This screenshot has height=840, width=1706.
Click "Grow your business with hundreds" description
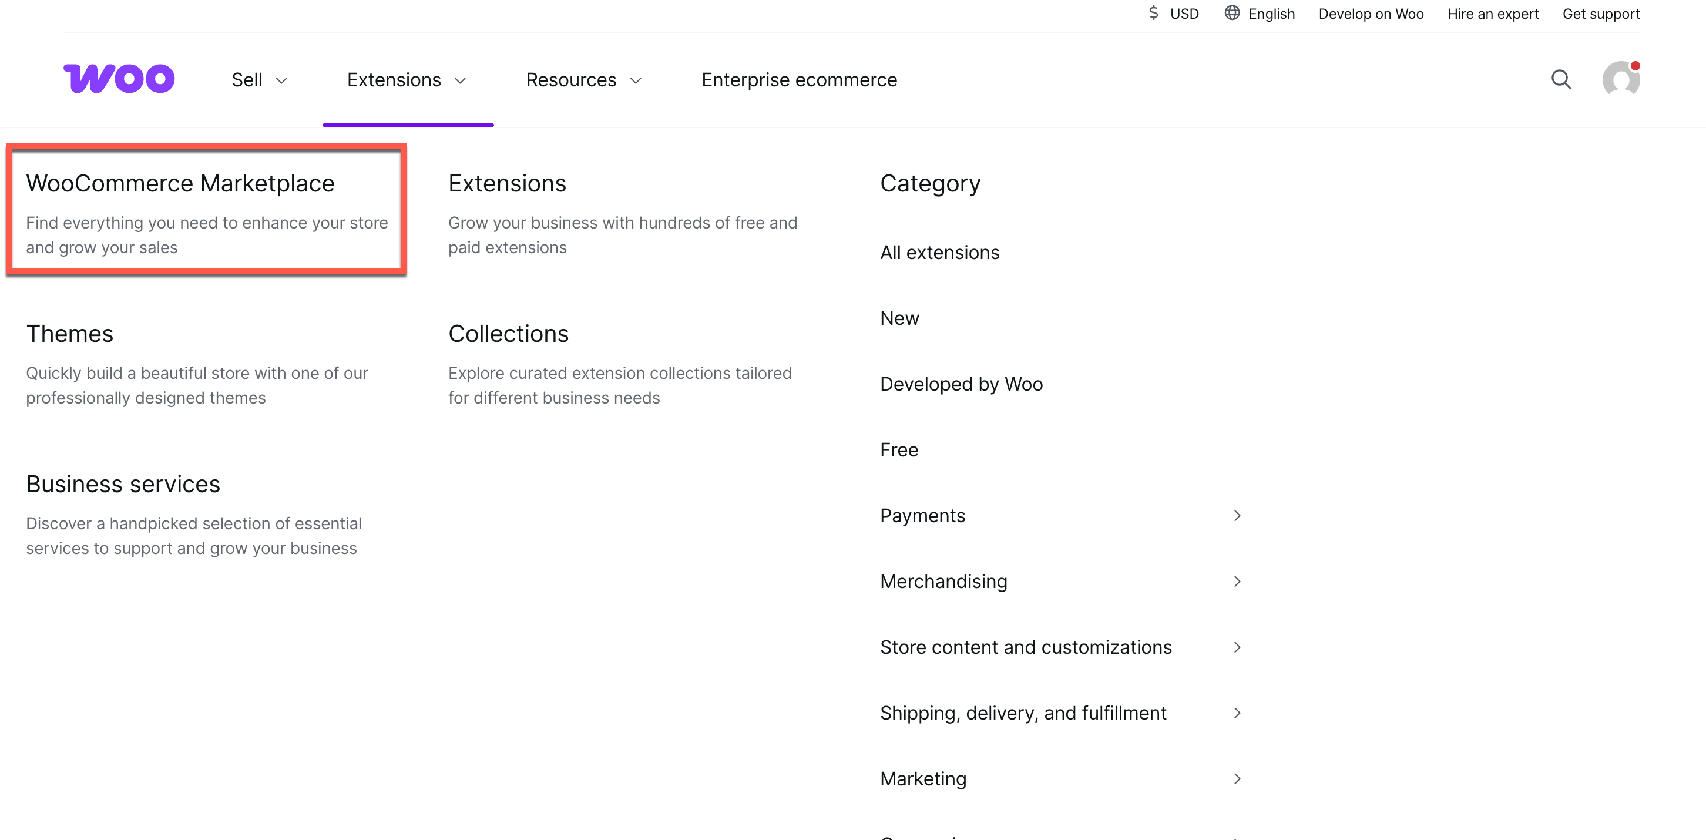(x=623, y=235)
